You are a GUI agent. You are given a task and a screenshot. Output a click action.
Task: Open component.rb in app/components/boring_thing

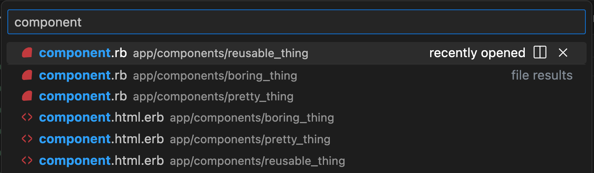click(x=297, y=75)
